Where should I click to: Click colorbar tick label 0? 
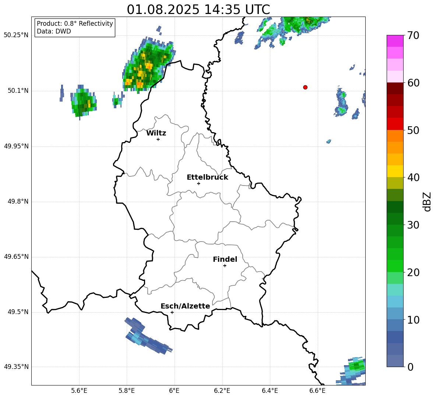[x=410, y=367]
